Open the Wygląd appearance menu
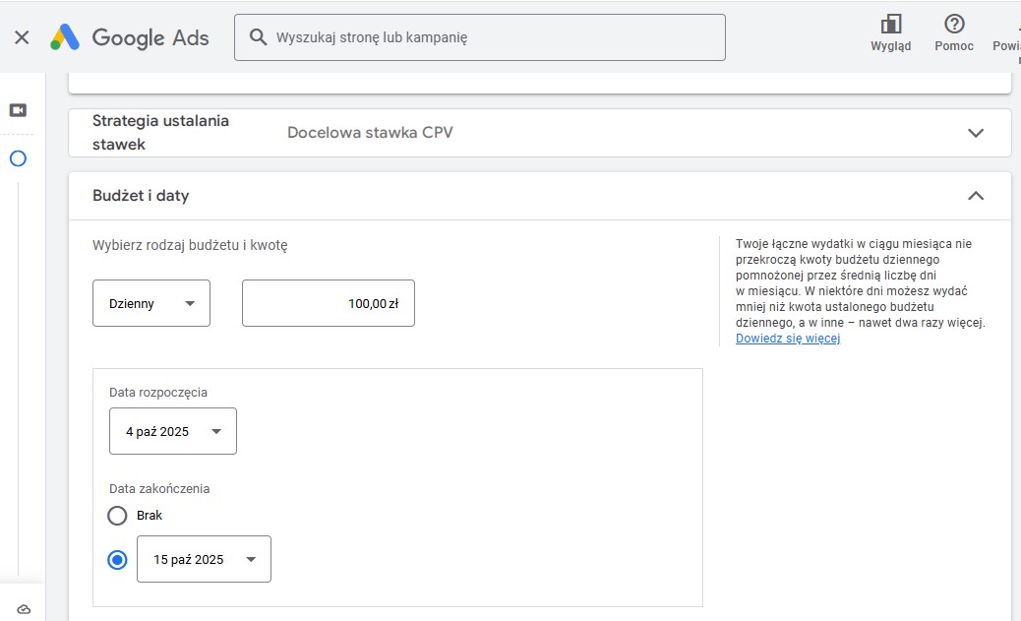The height and width of the screenshot is (621, 1021). pyautogui.click(x=891, y=32)
